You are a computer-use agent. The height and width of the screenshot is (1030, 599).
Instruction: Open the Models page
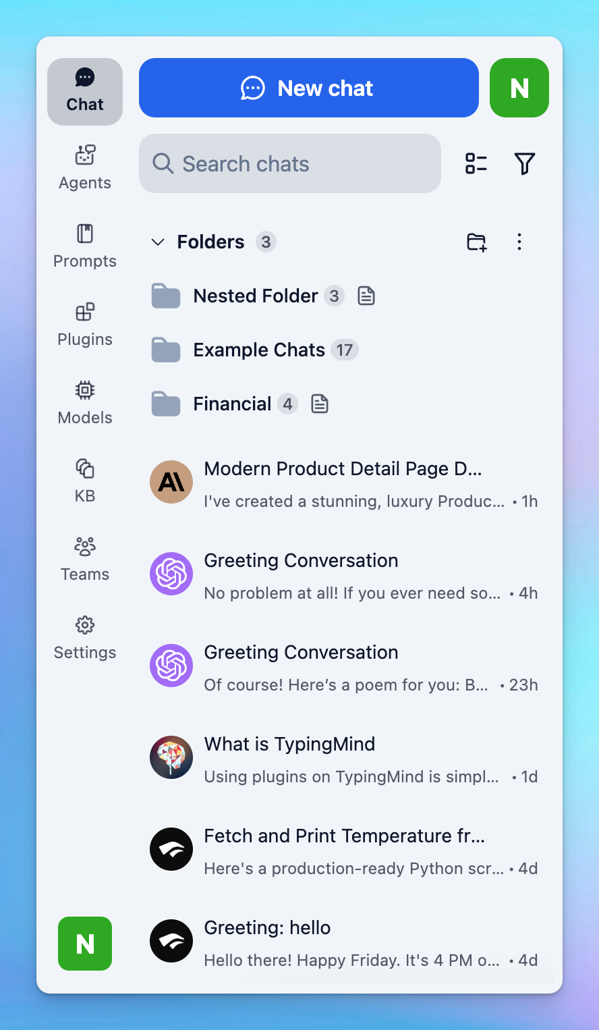pyautogui.click(x=85, y=402)
